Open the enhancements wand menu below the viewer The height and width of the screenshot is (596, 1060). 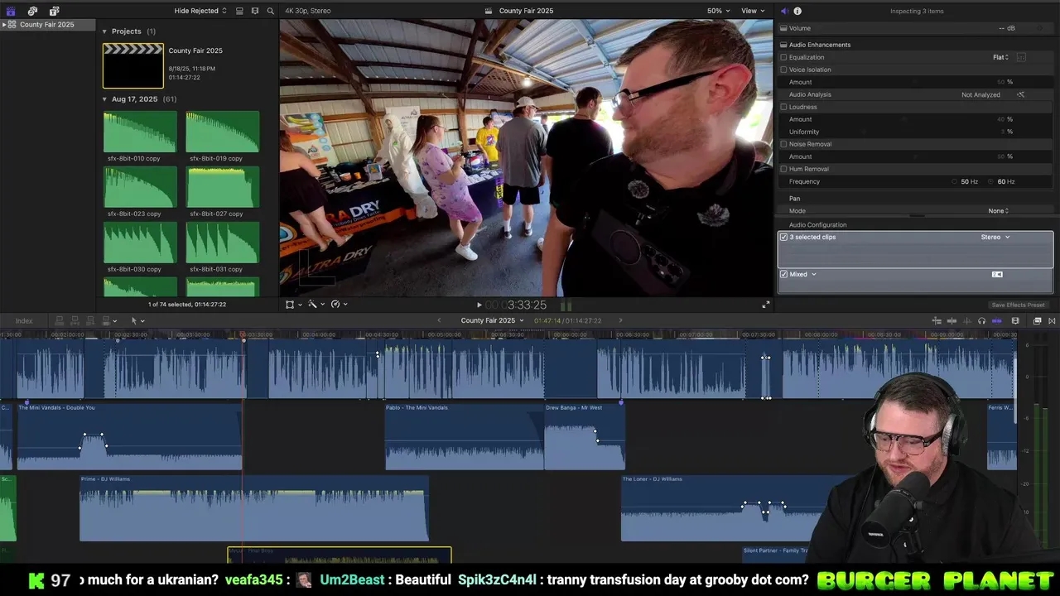tap(316, 305)
